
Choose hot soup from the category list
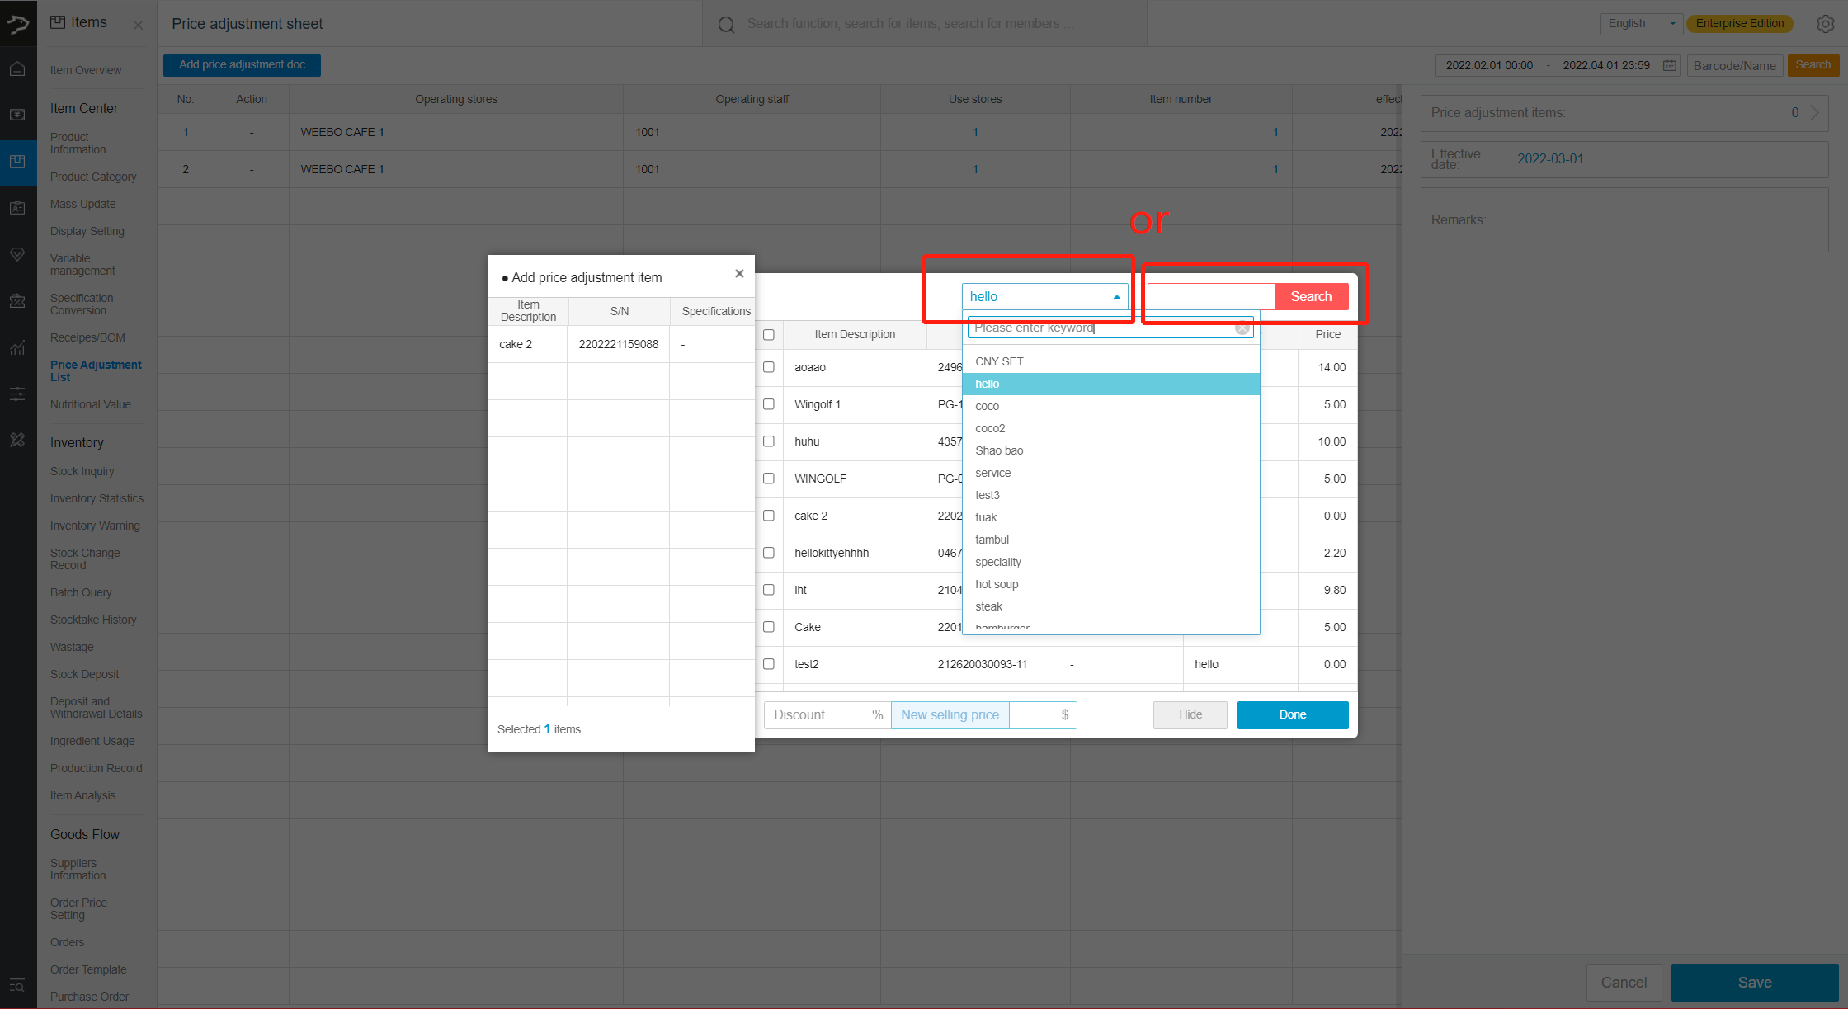point(1110,584)
